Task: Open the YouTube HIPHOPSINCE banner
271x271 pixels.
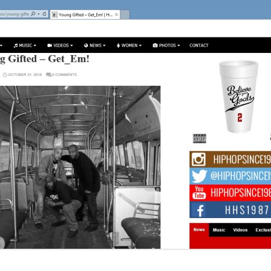Action: (230, 193)
